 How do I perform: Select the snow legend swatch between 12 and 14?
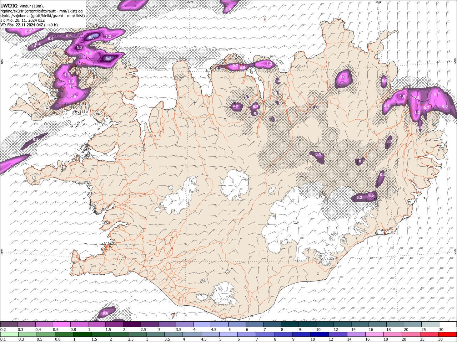pyautogui.click(x=342, y=325)
